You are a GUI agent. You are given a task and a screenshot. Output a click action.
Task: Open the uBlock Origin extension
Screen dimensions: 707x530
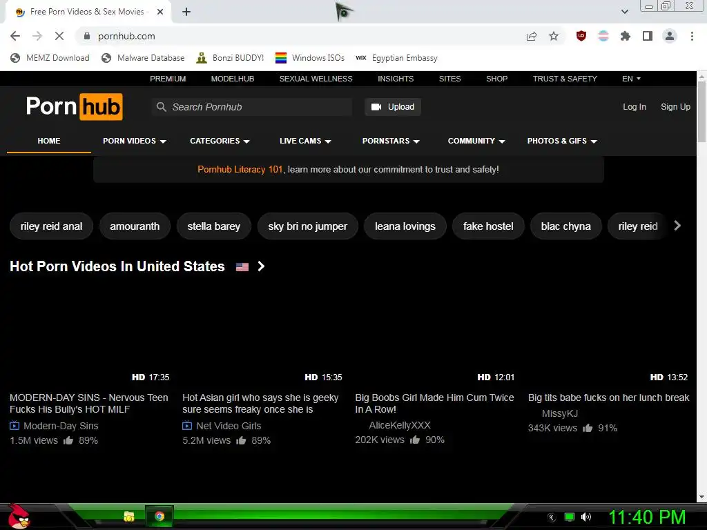(x=581, y=36)
